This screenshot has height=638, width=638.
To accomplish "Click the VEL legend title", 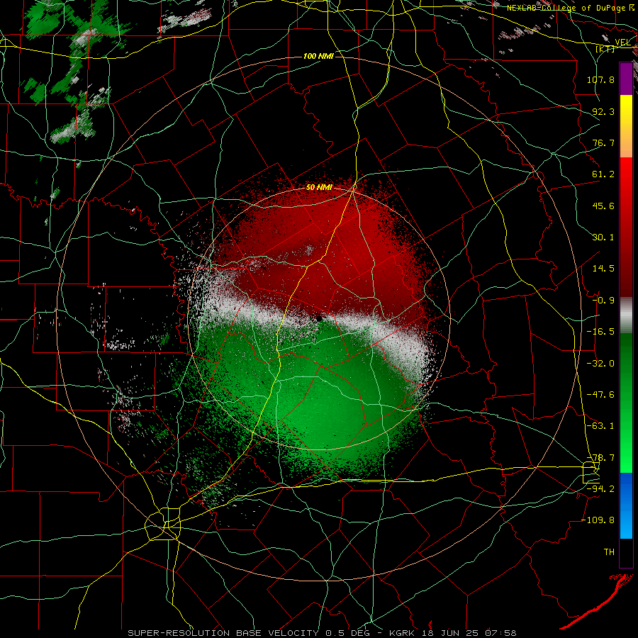I will point(622,43).
